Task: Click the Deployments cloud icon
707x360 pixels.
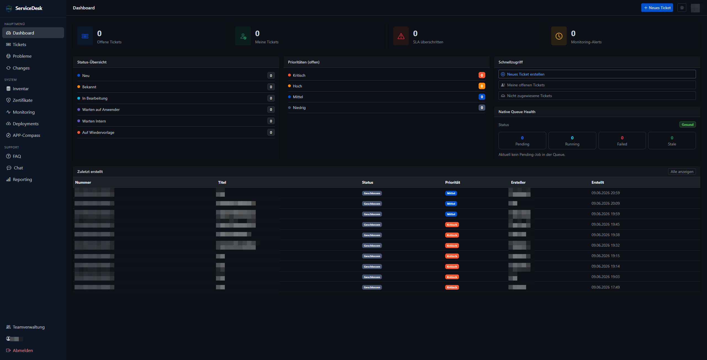Action: (8, 124)
